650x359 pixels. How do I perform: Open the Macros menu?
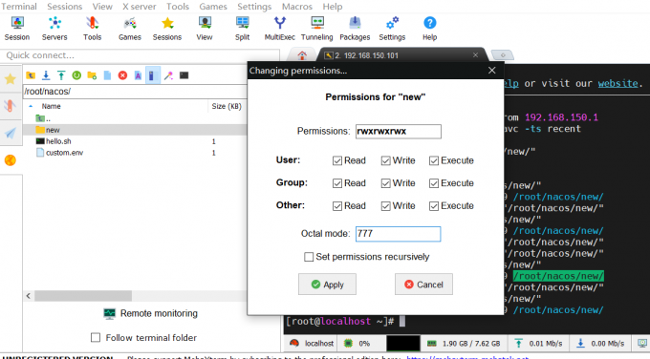click(x=297, y=7)
